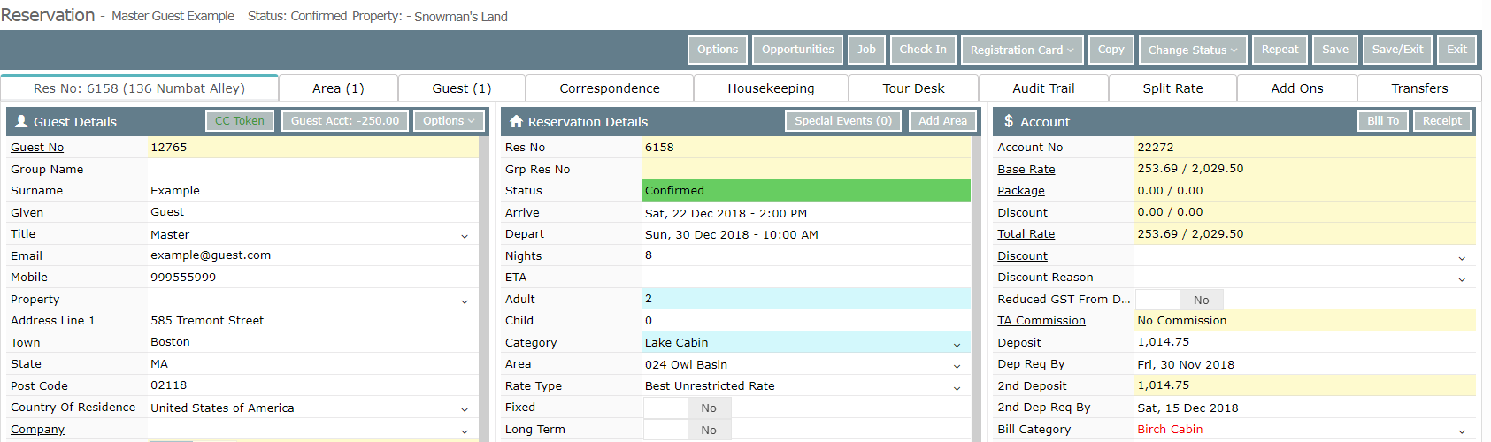1491x442 pixels.
Task: Click the Receipt button in Account
Action: (x=1442, y=121)
